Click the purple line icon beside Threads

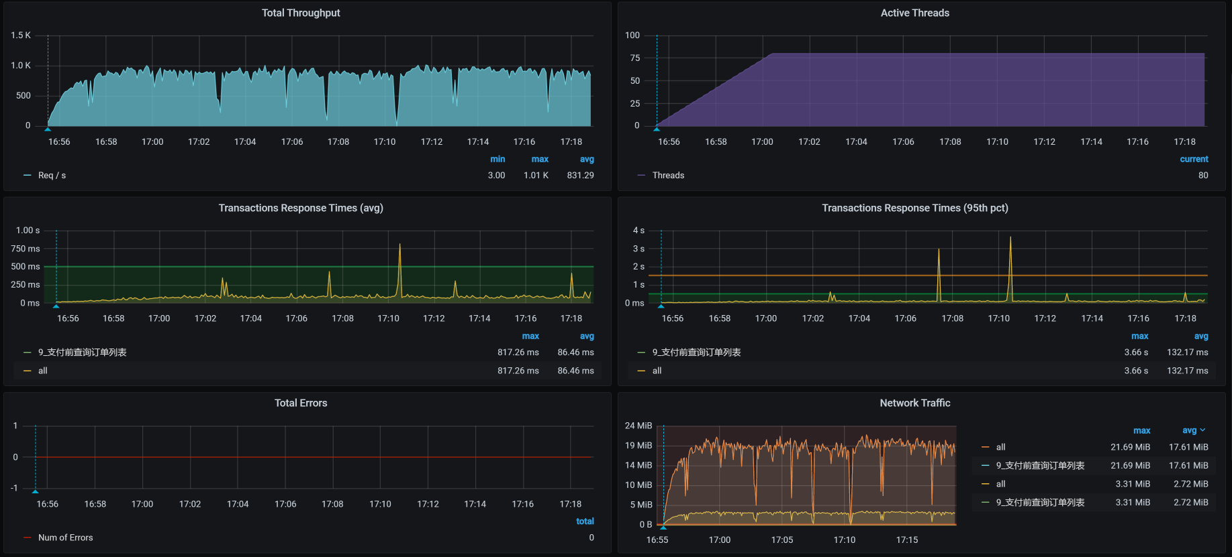(641, 176)
